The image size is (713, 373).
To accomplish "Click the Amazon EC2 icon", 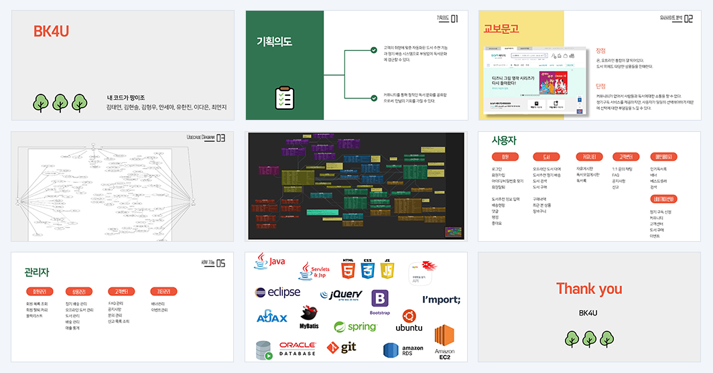I will pos(444,342).
